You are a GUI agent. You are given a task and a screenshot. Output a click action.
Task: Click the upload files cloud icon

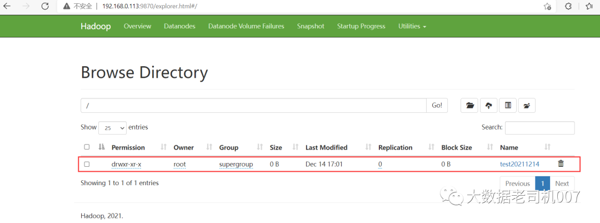[x=489, y=105]
